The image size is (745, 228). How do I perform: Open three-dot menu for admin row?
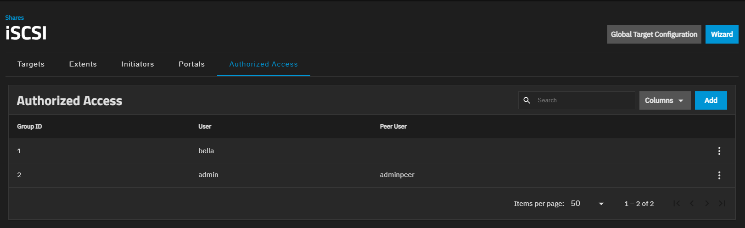(x=719, y=175)
